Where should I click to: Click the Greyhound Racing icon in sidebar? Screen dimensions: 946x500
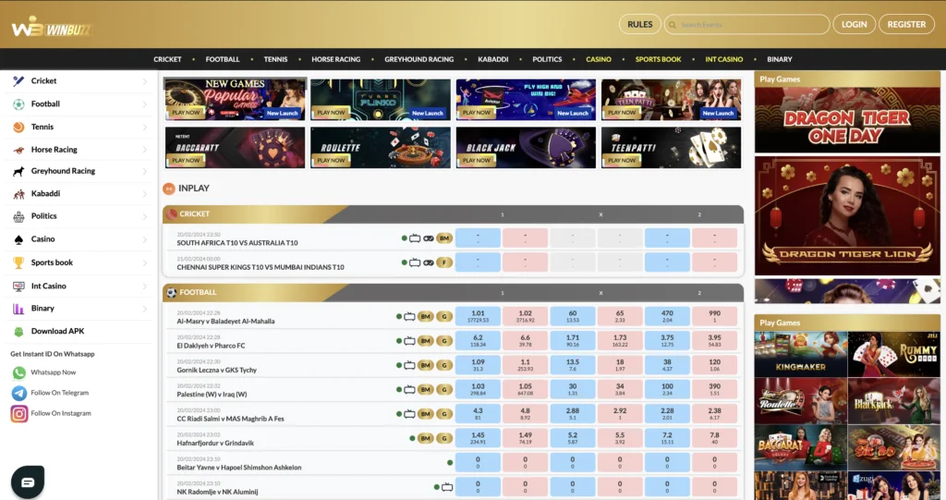click(18, 172)
